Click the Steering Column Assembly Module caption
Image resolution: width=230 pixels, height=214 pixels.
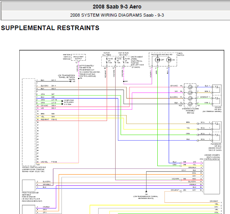[x=191, y=111]
